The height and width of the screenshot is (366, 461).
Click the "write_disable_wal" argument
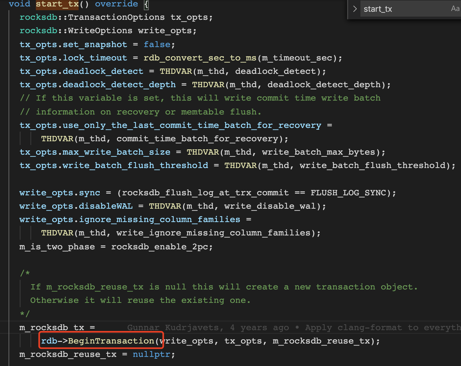click(x=270, y=206)
